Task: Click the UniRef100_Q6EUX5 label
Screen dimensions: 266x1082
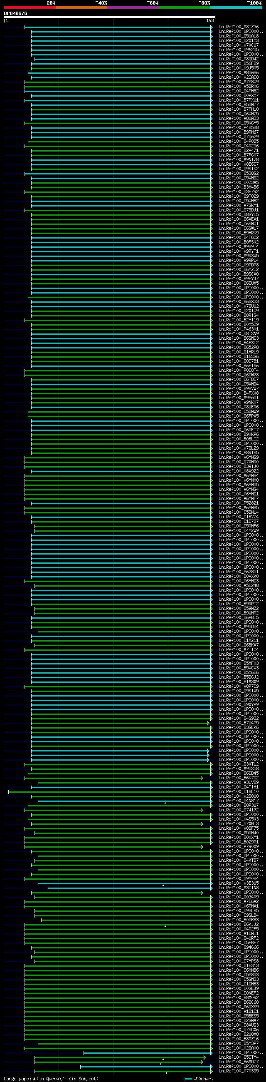Action: [x=239, y=283]
